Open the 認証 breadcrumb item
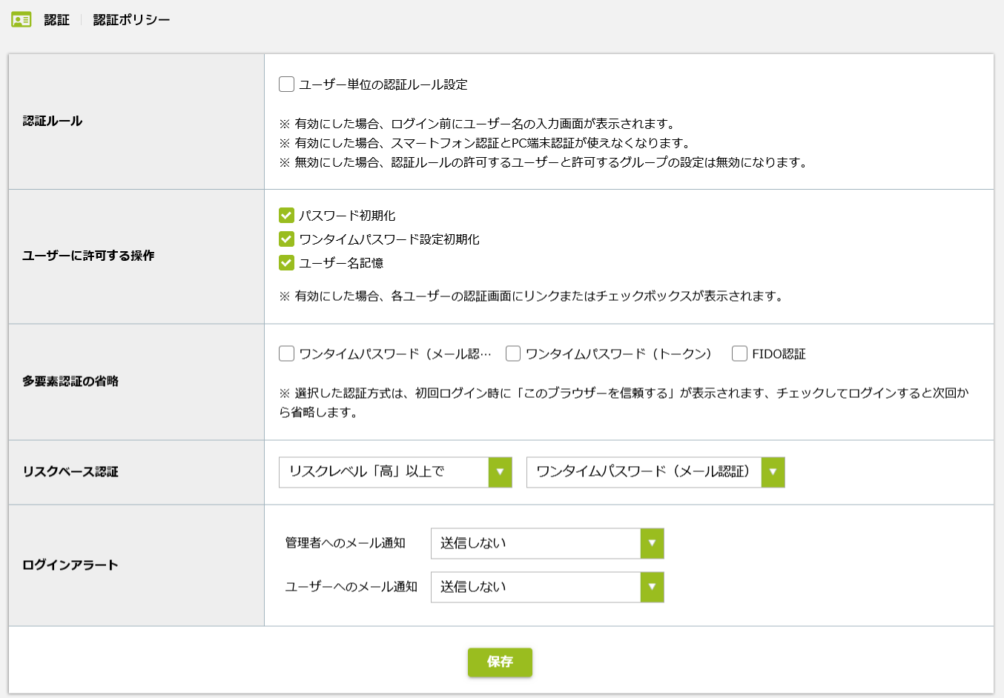This screenshot has width=1004, height=698. click(x=56, y=20)
